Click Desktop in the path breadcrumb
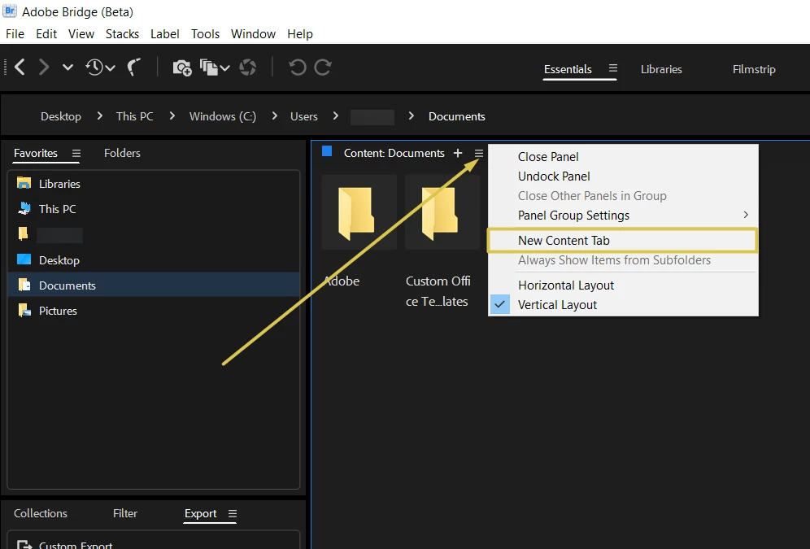810x549 pixels. [61, 117]
